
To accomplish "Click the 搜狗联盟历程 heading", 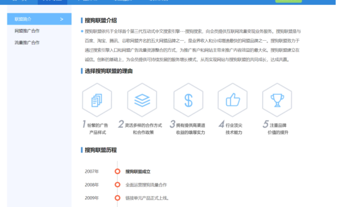I will click(101, 150).
